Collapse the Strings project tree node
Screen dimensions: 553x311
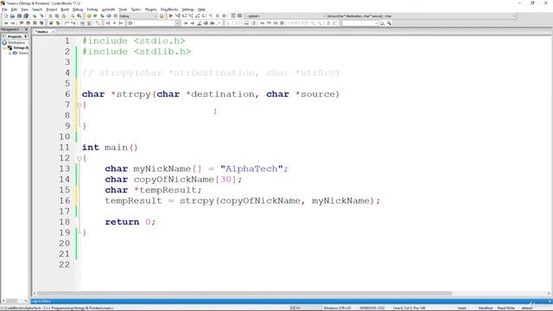pos(5,48)
